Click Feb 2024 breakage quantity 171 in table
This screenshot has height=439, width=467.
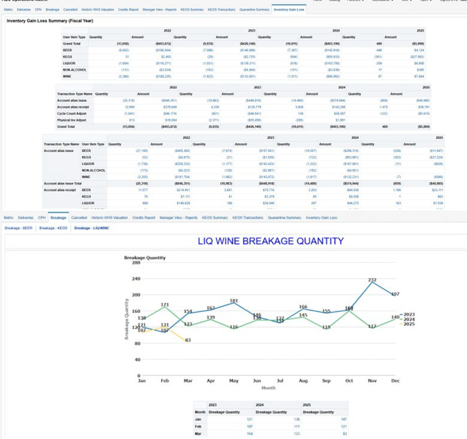pyautogui.click(x=296, y=427)
